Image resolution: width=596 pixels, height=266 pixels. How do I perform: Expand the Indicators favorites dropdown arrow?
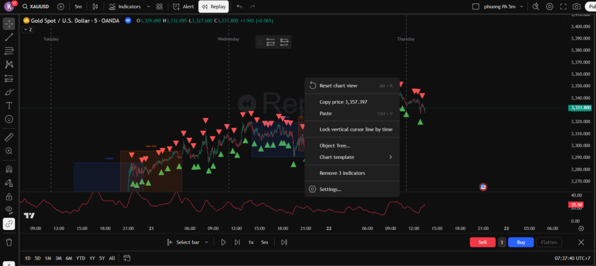coord(148,7)
